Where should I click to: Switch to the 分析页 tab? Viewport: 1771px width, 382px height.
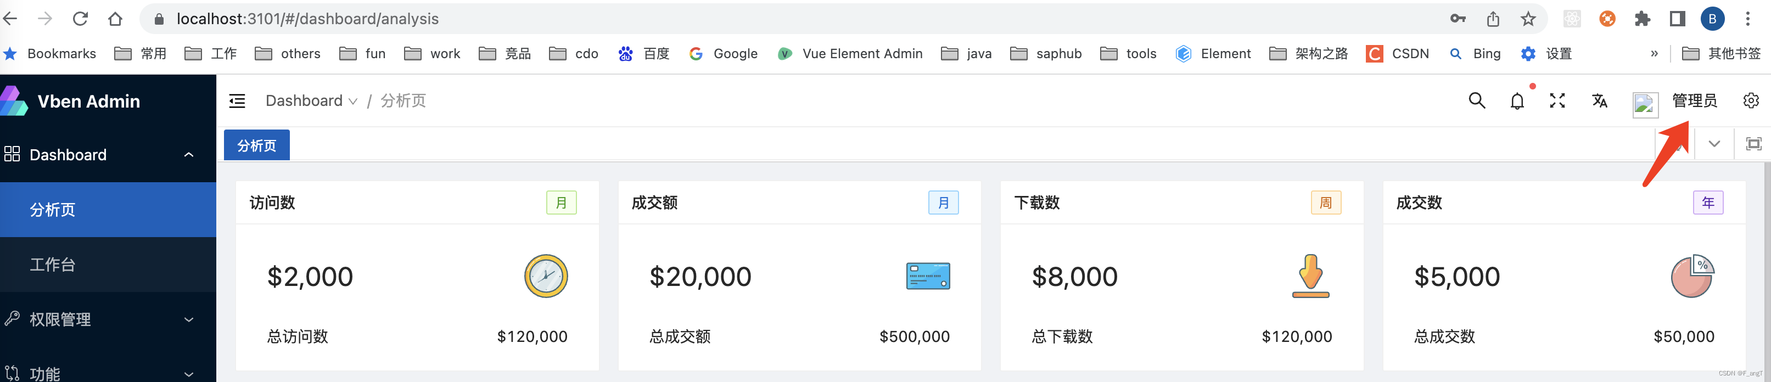(x=256, y=145)
